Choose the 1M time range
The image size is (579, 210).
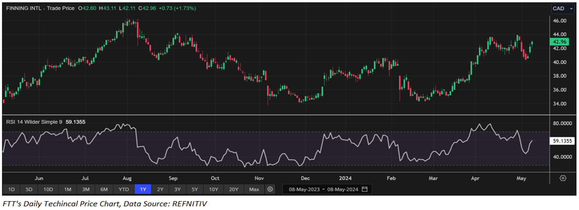tap(68, 189)
